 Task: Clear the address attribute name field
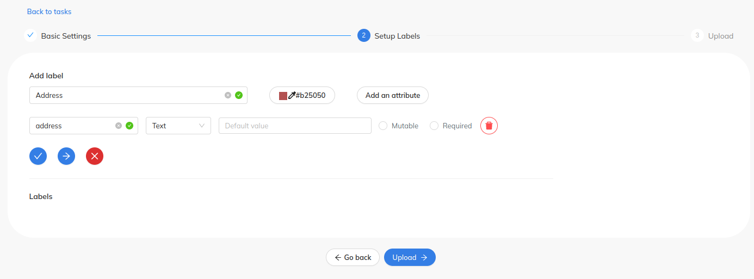pyautogui.click(x=119, y=126)
